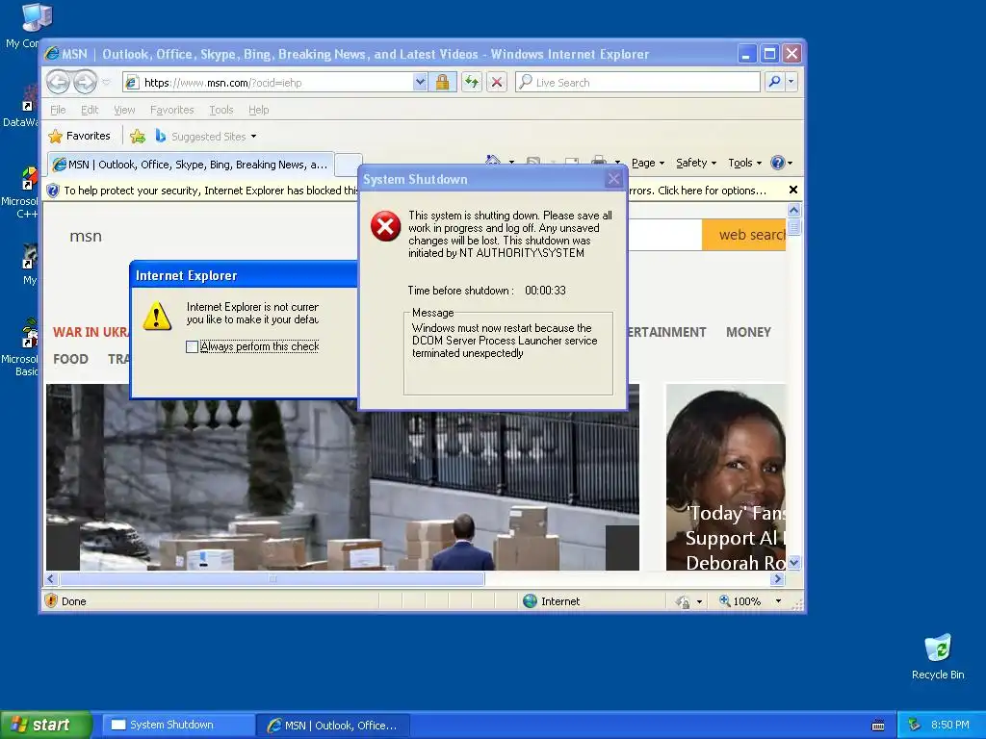This screenshot has height=739, width=986.
Task: Switch to System Shutdown taskbar button
Action: (x=178, y=726)
